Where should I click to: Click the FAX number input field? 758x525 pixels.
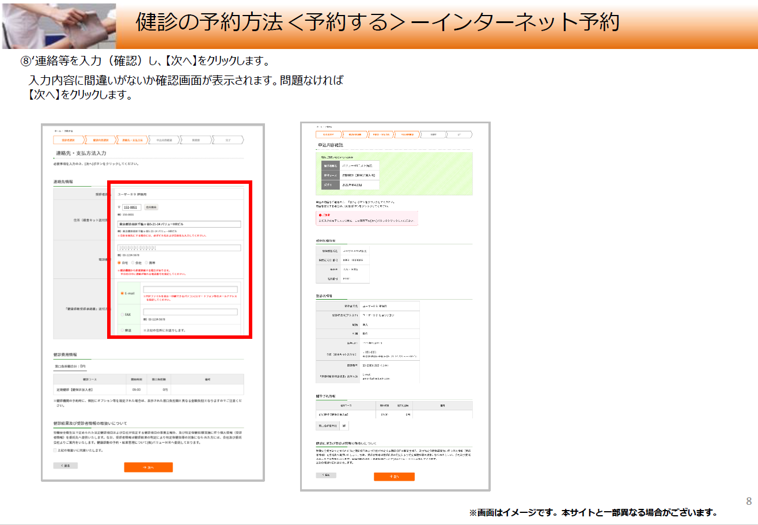coord(190,312)
